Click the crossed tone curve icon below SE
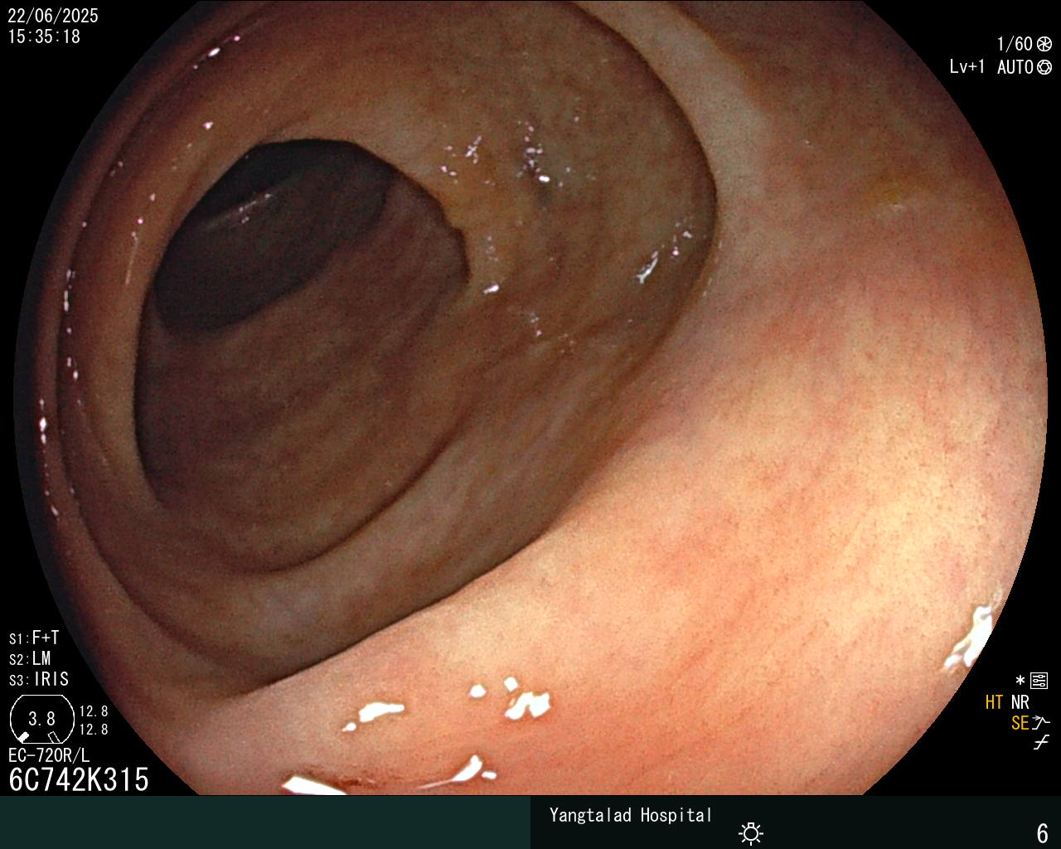1061x849 pixels. (x=1041, y=743)
